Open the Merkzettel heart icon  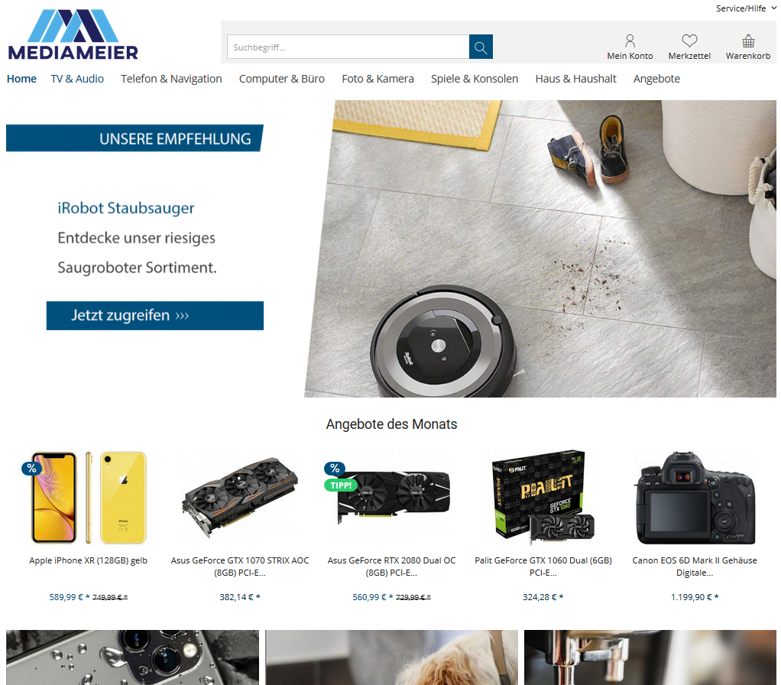click(689, 41)
